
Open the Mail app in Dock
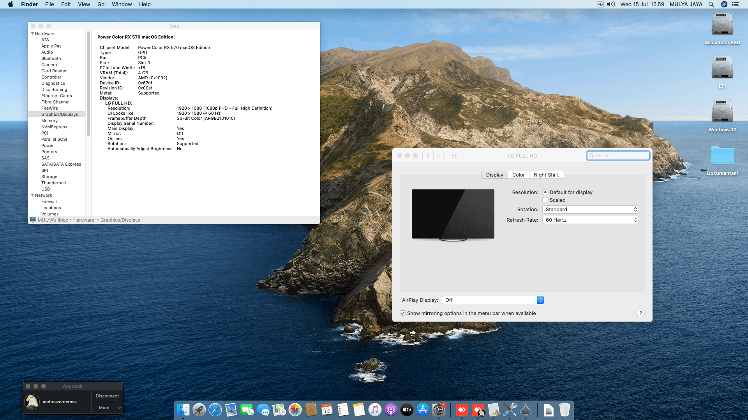pos(231,409)
